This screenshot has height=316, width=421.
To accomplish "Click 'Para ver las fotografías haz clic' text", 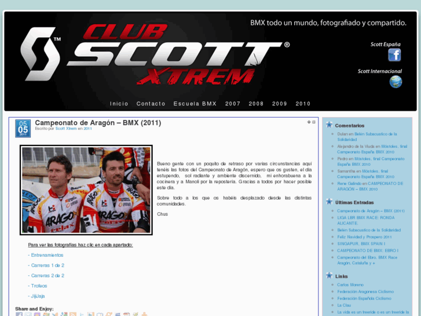I will point(80,245).
